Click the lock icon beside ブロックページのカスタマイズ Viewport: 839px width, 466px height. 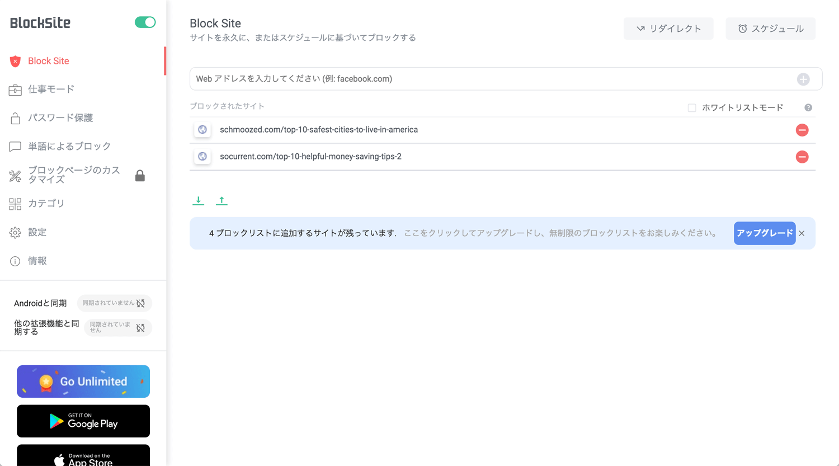140,176
